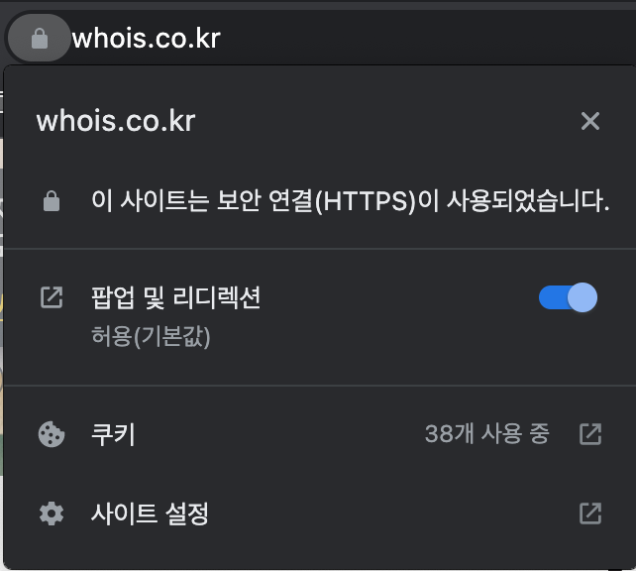Click the popup icon beside 팝업 및 리디렉션
The image size is (636, 571).
click(x=52, y=297)
